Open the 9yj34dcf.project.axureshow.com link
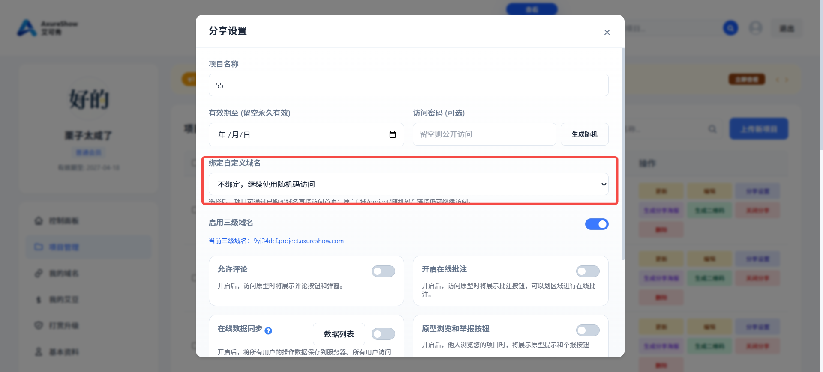 point(298,241)
